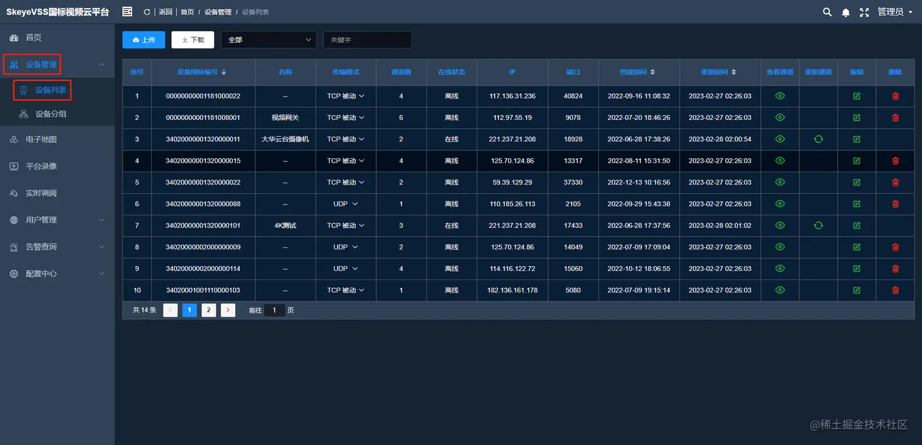Edit the 视频网关 device row
The image size is (922, 445).
pos(857,117)
